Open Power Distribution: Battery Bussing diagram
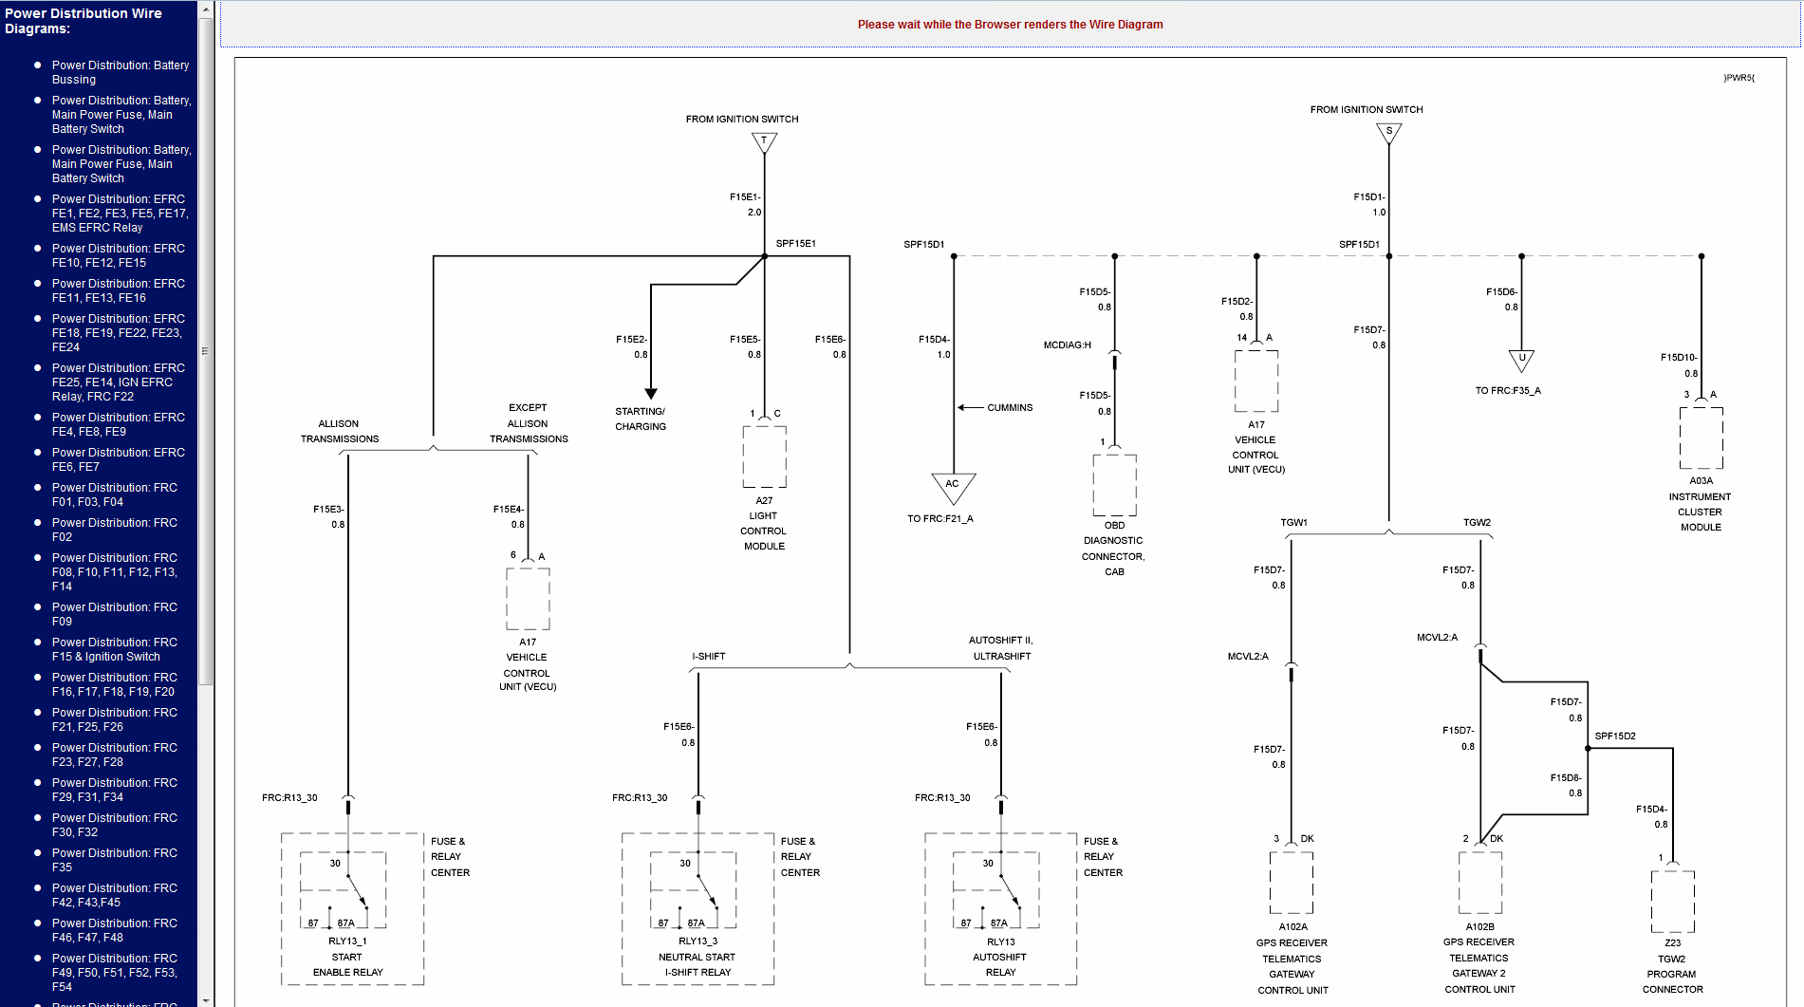Image resolution: width=1804 pixels, height=1007 pixels. (121, 72)
